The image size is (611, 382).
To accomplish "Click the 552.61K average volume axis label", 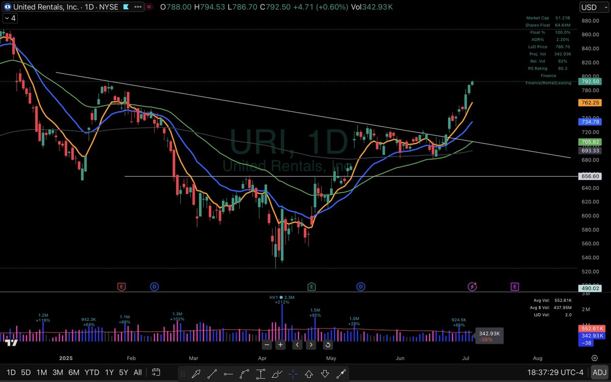I will point(592,329).
